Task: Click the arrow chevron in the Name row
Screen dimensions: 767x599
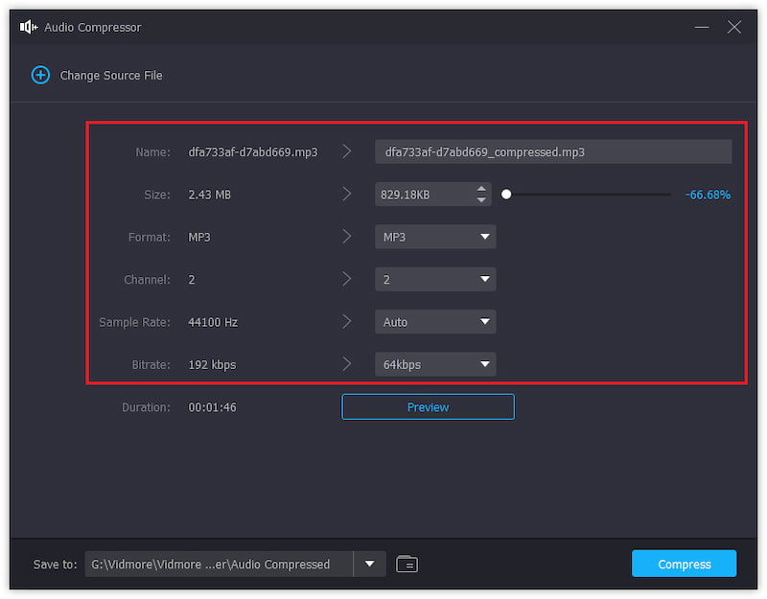Action: [347, 151]
